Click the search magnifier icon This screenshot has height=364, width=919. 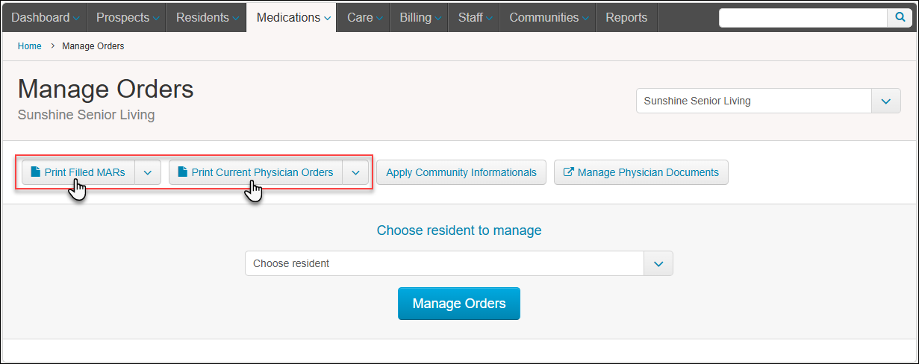tap(899, 18)
